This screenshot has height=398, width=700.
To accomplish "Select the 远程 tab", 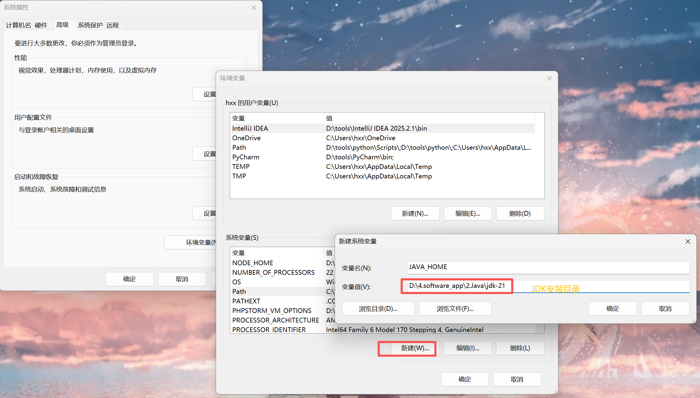I will [113, 25].
